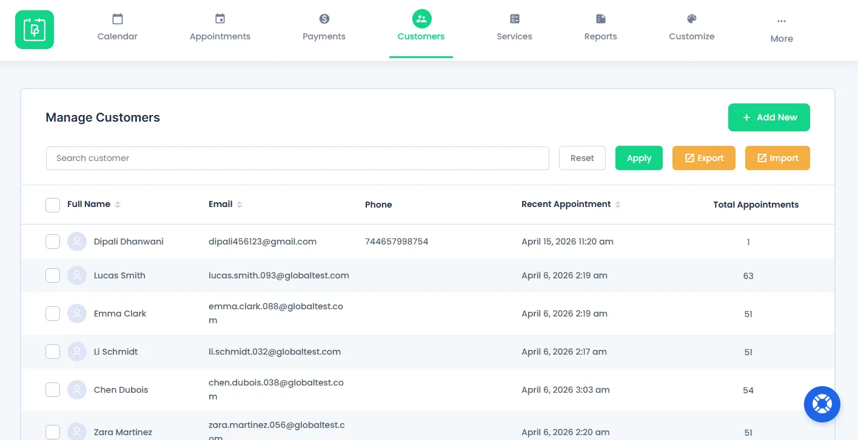The width and height of the screenshot is (858, 440).
Task: Click Chen Dubois's total appointments 54
Action: point(748,390)
